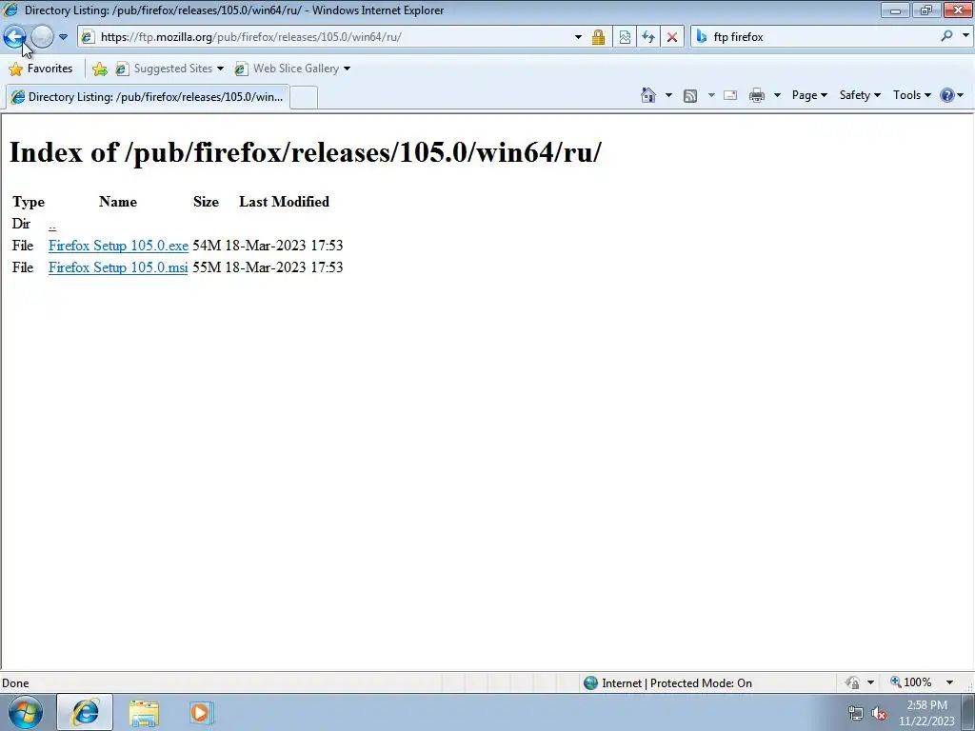
Task: Click the network tray icon
Action: click(x=856, y=714)
